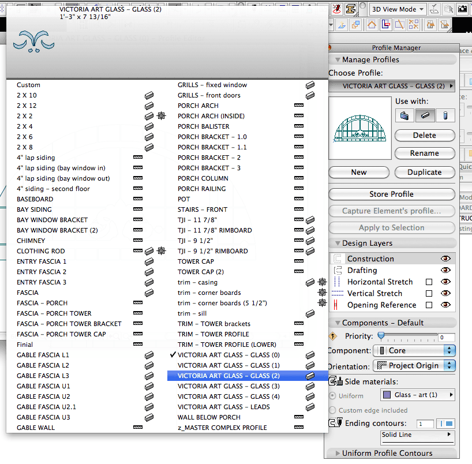Open the Choose Profile popup menu

pos(392,86)
